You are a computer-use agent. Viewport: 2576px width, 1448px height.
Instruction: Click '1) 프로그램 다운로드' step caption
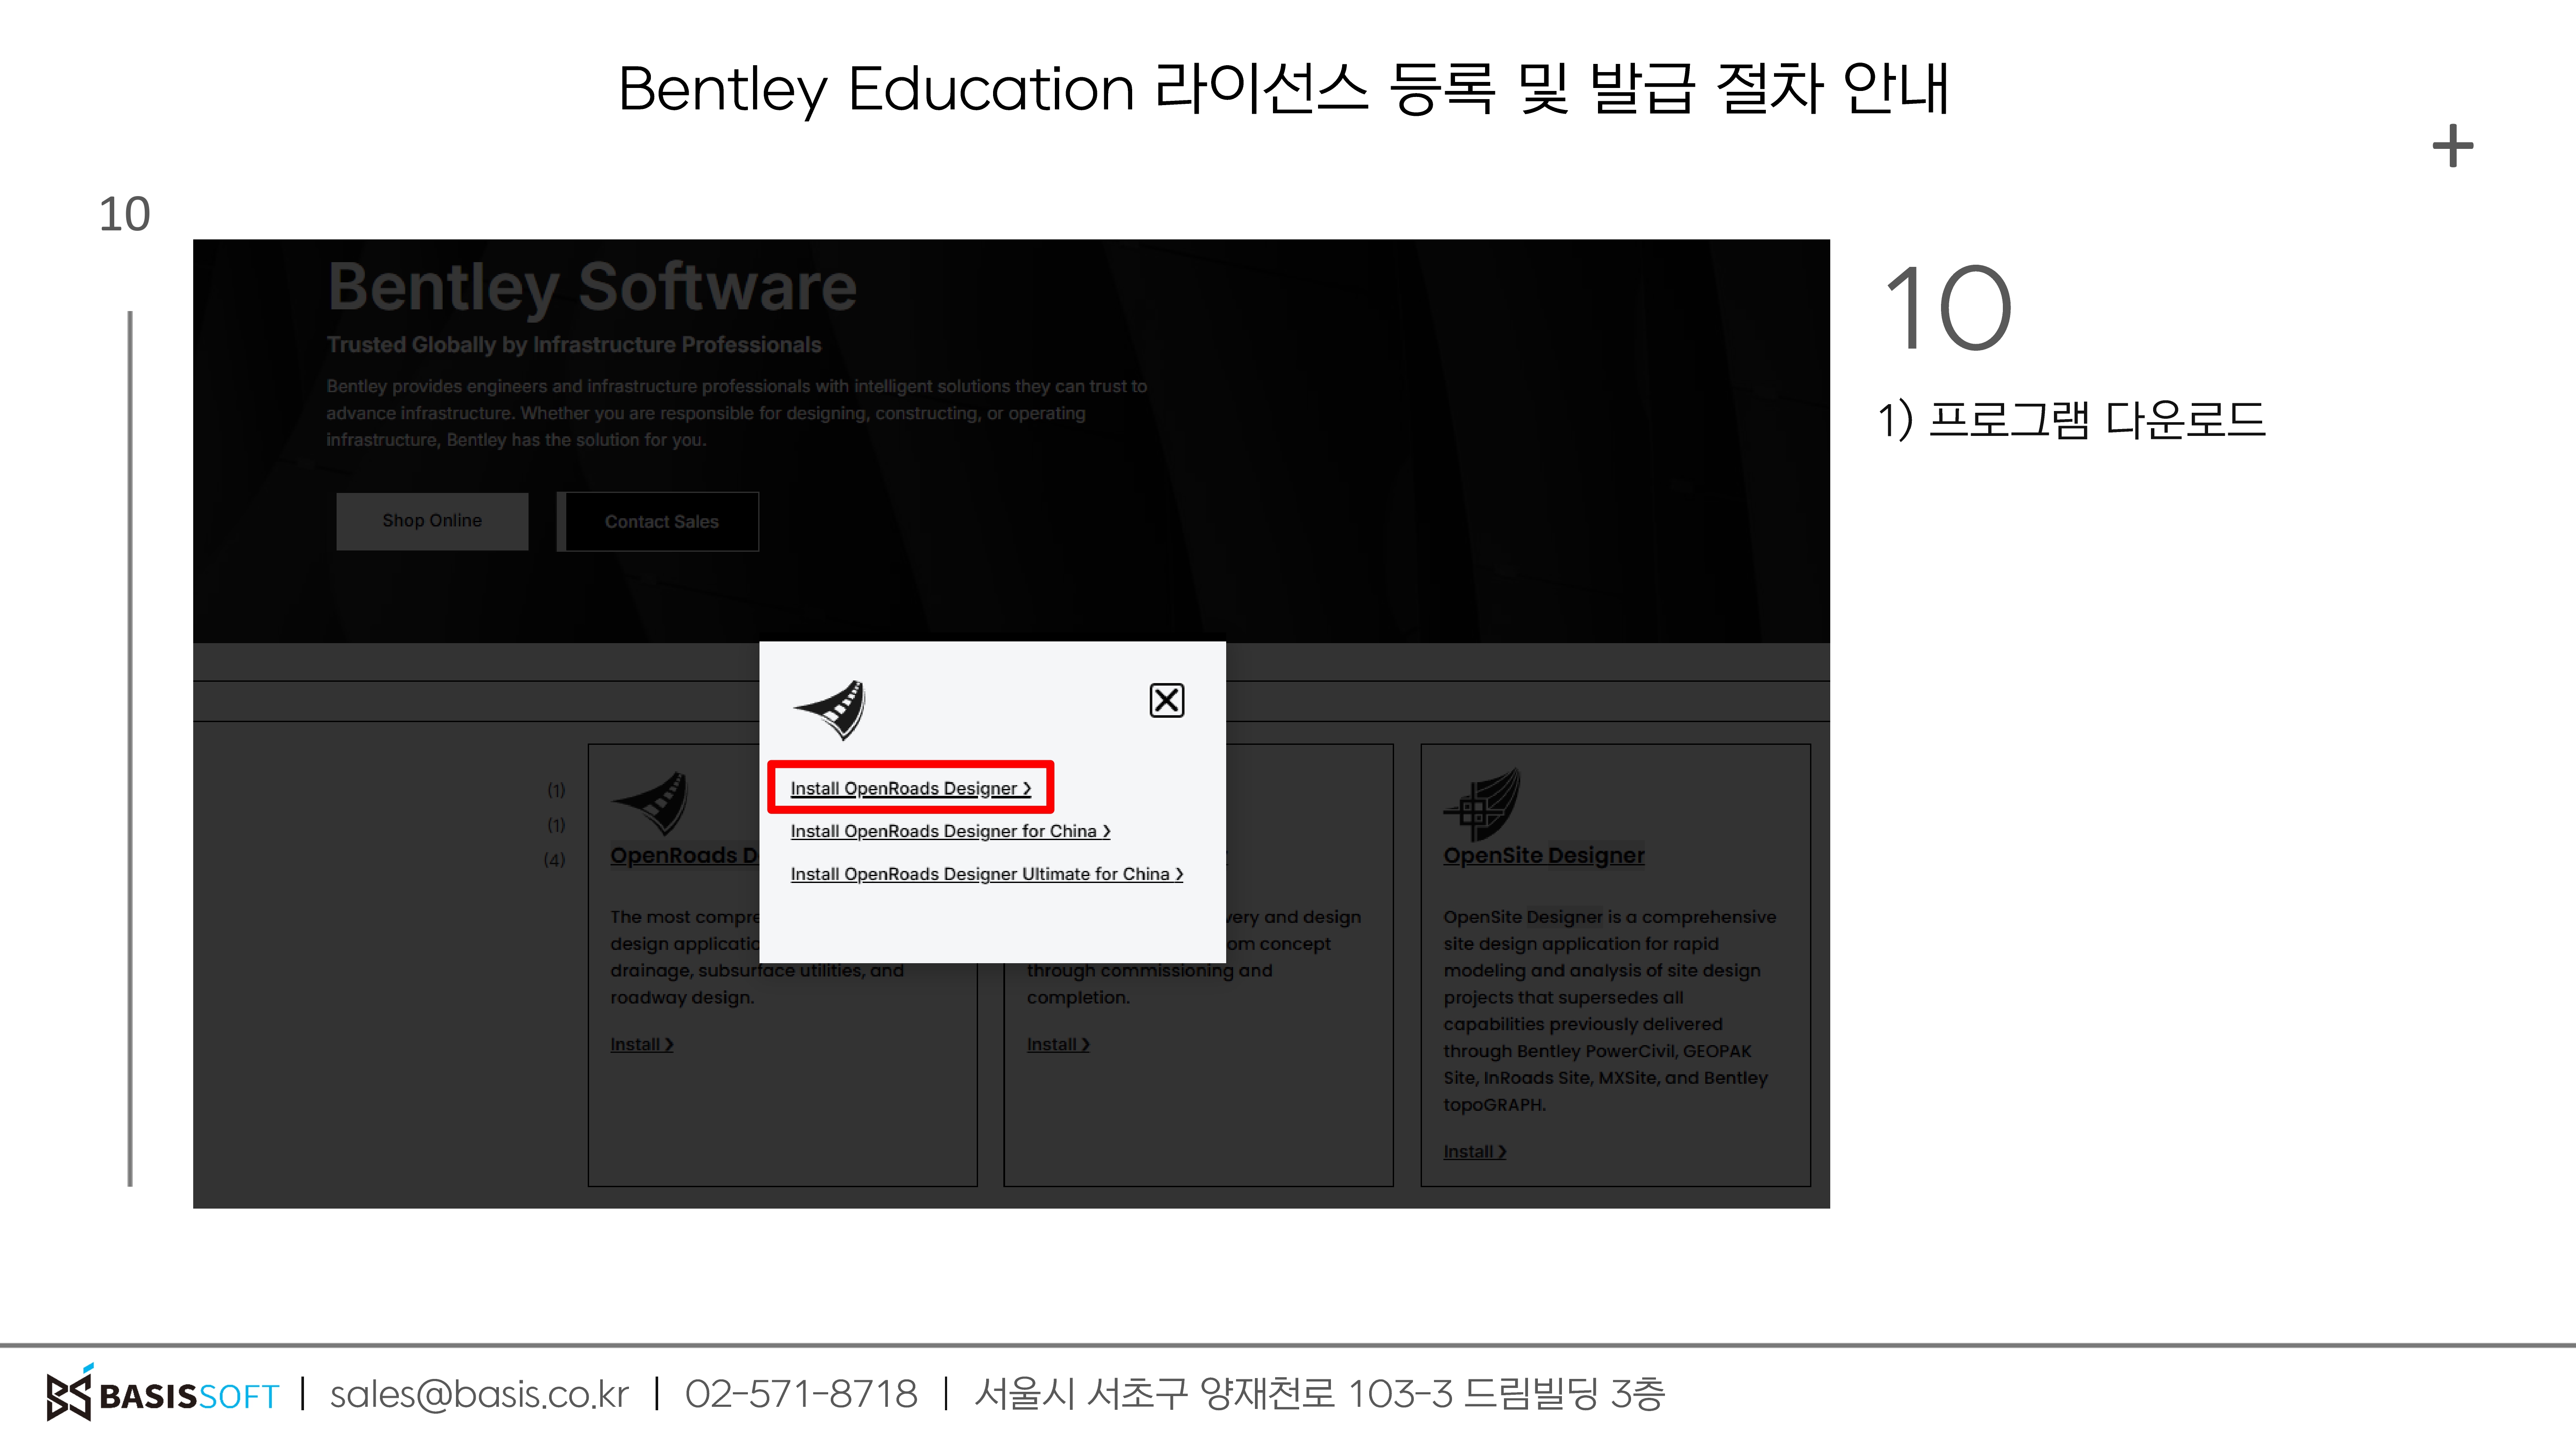pyautogui.click(x=2071, y=420)
